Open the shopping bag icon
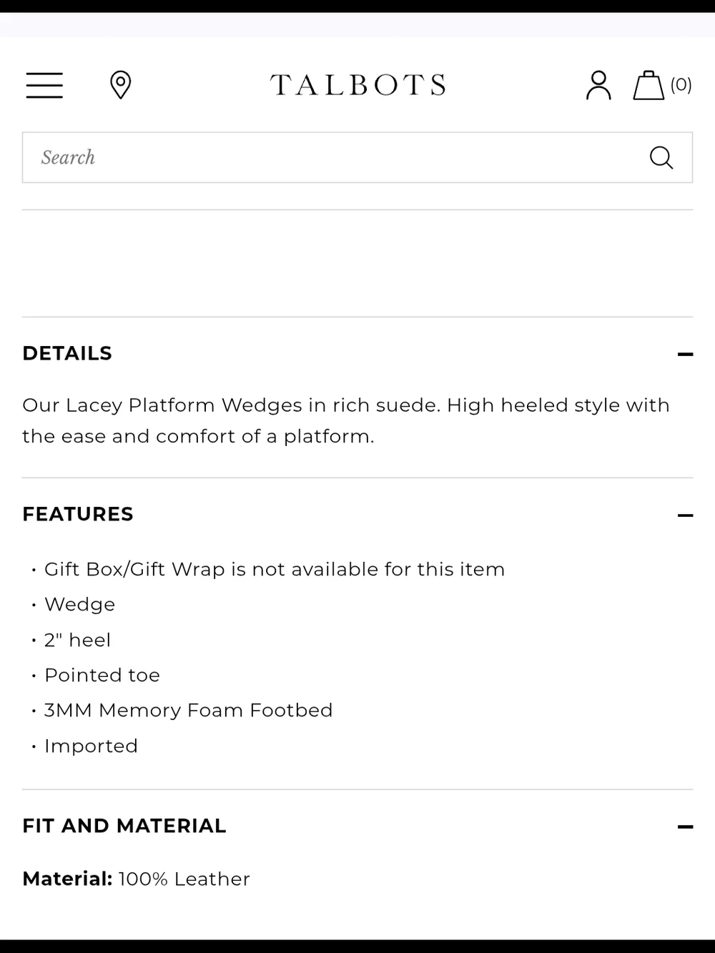Image resolution: width=715 pixels, height=953 pixels. (649, 85)
